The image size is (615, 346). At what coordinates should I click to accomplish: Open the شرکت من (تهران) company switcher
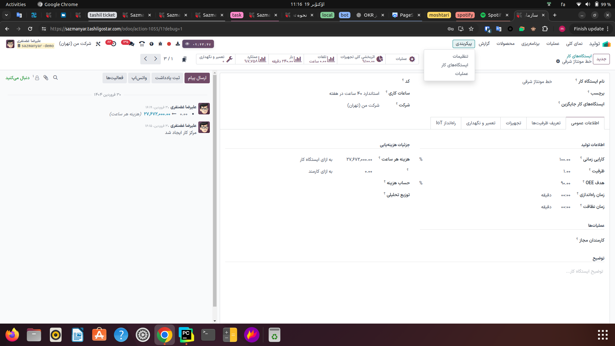pyautogui.click(x=75, y=44)
